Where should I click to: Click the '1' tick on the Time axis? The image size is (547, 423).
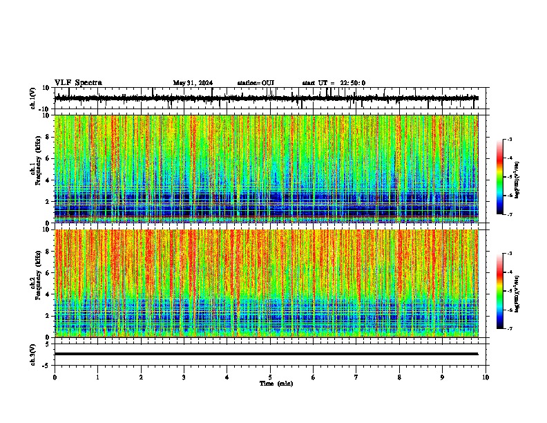97,377
